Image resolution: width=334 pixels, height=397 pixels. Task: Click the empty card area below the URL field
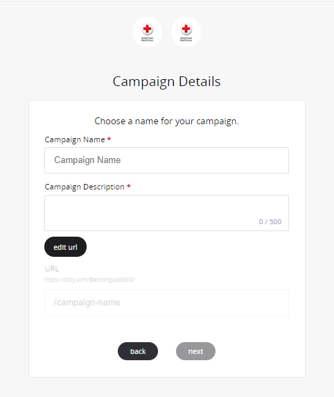(166, 329)
